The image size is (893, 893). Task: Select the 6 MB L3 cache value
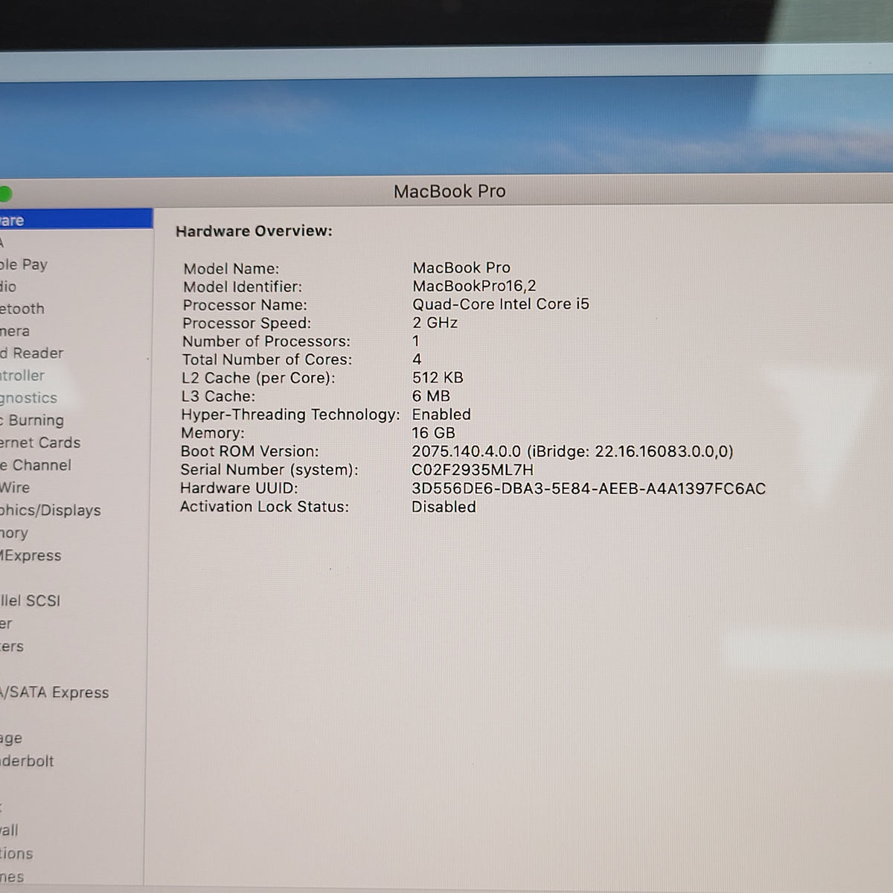[431, 396]
